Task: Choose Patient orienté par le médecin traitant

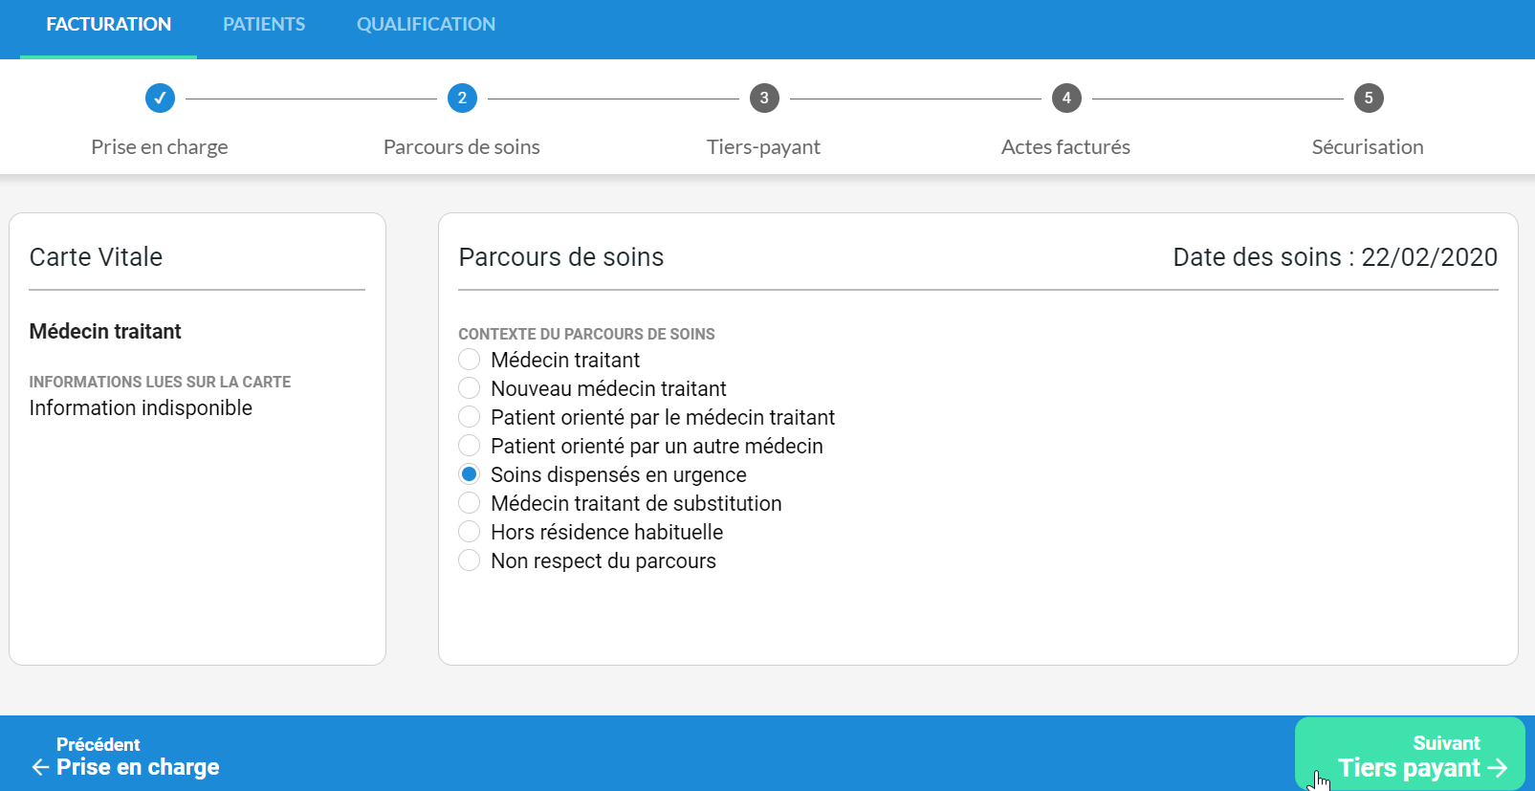Action: pos(469,417)
